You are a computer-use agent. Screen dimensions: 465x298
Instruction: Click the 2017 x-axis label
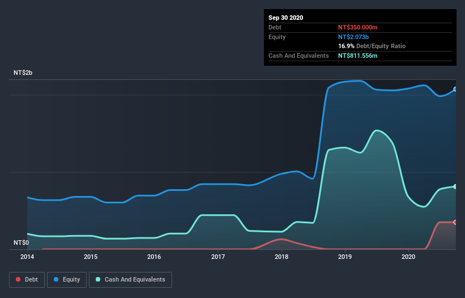click(217, 257)
